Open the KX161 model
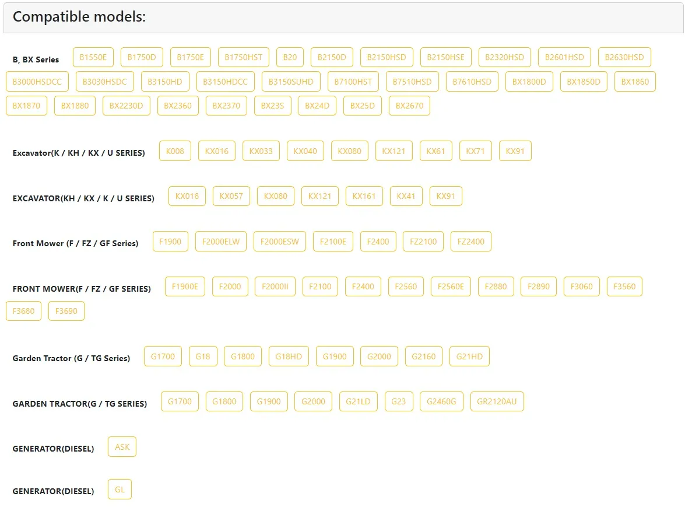 click(364, 196)
